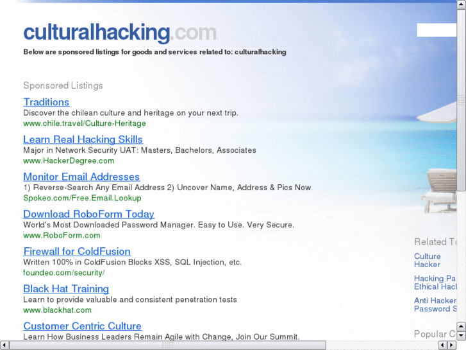Open the Black Hat Training link
Image resolution: width=466 pixels, height=350 pixels.
[x=66, y=288]
